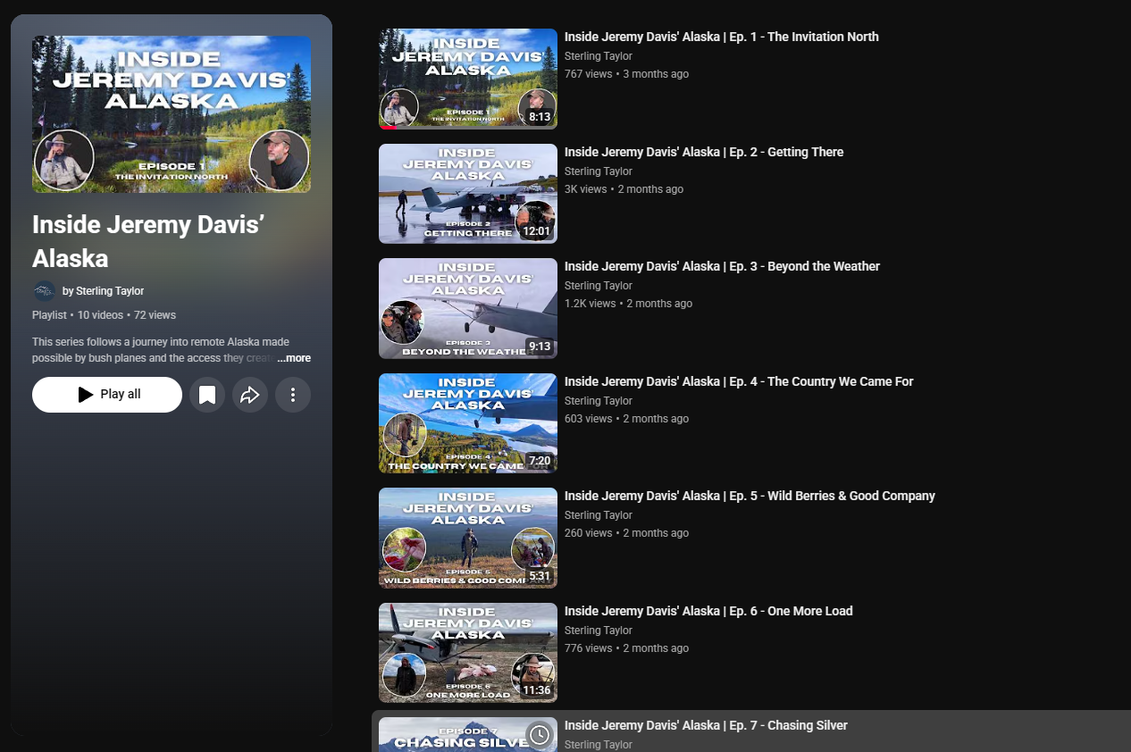The height and width of the screenshot is (752, 1131).
Task: Open the Ep. 7 Chasing Silver thumbnail
Action: tap(468, 735)
